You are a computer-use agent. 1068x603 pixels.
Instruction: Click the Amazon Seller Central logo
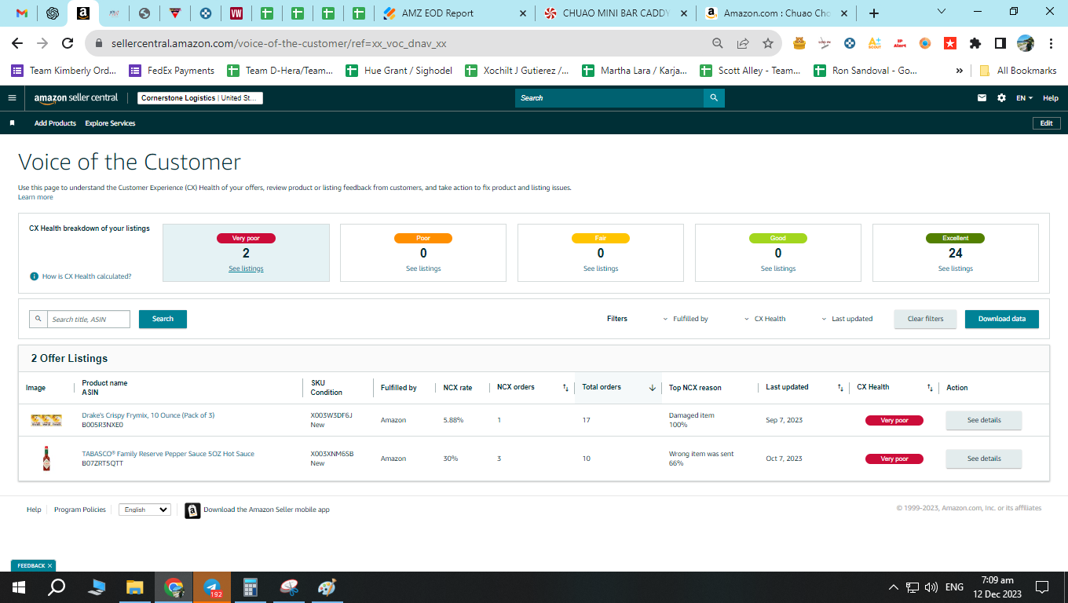[x=76, y=98]
